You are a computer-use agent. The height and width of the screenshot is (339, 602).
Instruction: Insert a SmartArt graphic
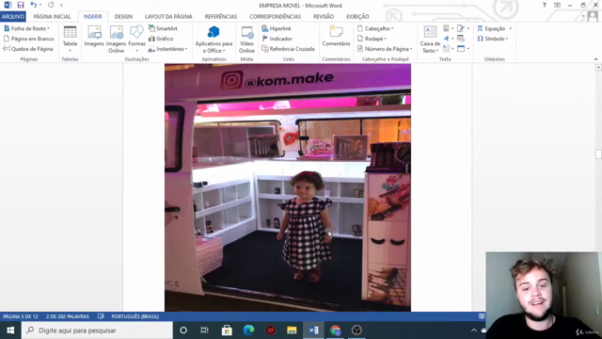[163, 28]
